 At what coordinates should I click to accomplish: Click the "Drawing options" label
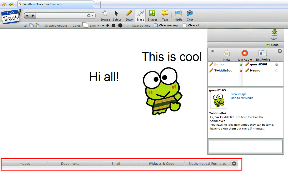pyautogui.click(x=56, y=26)
